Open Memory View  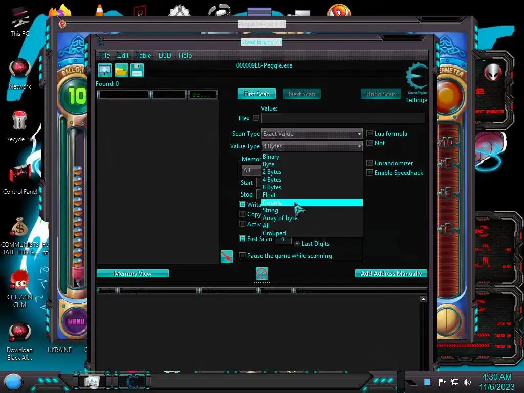[x=133, y=273]
